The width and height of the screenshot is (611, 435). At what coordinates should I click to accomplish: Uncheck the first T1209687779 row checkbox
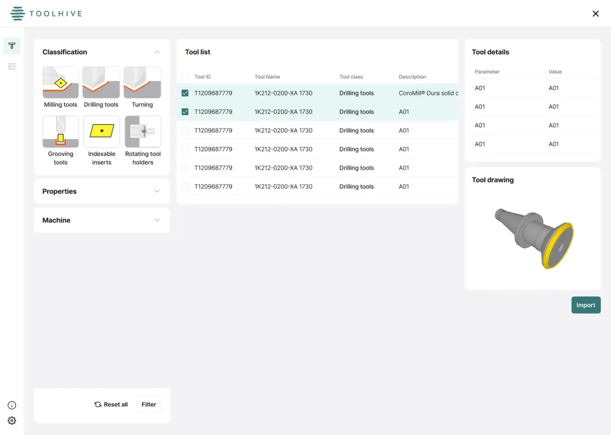tap(185, 93)
